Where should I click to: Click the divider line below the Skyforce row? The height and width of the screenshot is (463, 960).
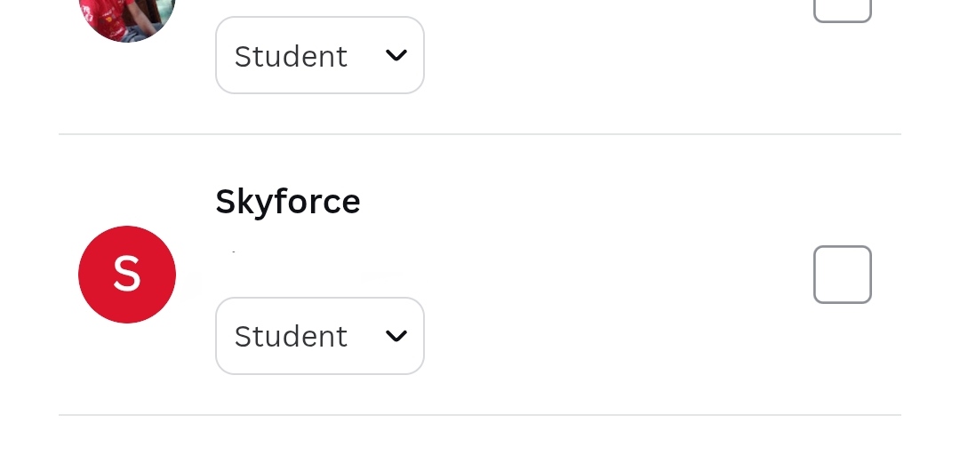pos(480,415)
